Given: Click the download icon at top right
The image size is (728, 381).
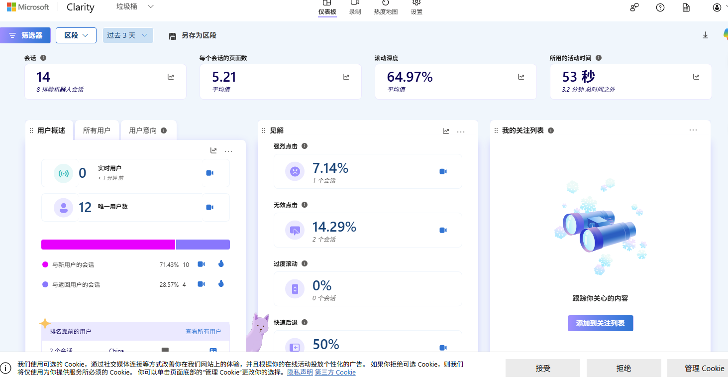Looking at the screenshot, I should tap(705, 35).
